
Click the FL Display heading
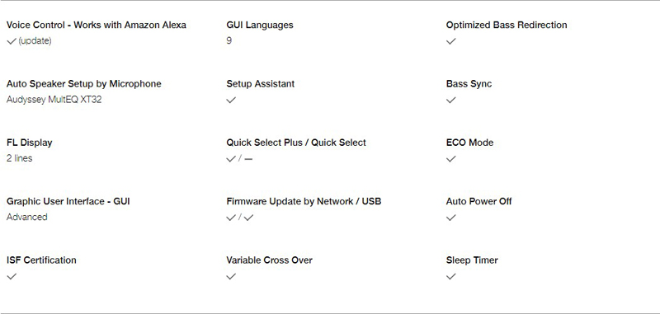click(x=30, y=143)
